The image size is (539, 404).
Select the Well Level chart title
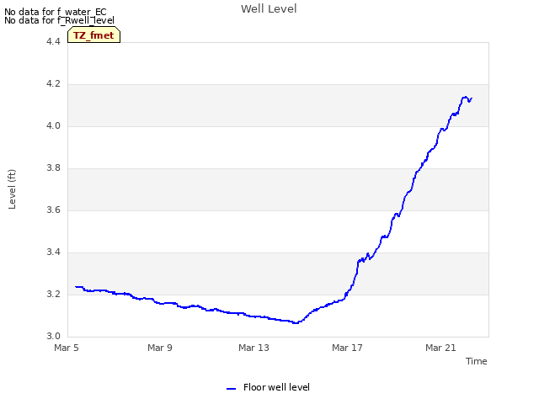pos(269,8)
